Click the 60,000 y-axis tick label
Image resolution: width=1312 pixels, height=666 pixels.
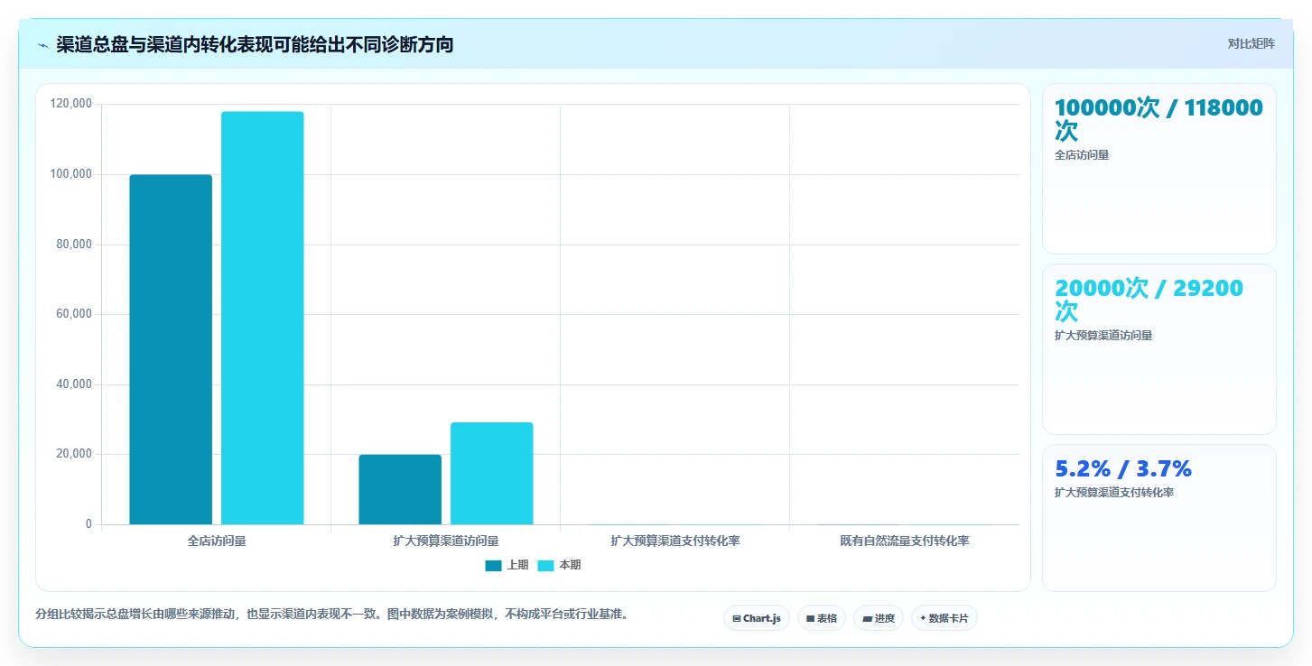click(x=75, y=314)
